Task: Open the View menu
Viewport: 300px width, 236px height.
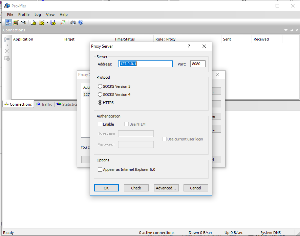Action: coord(50,15)
